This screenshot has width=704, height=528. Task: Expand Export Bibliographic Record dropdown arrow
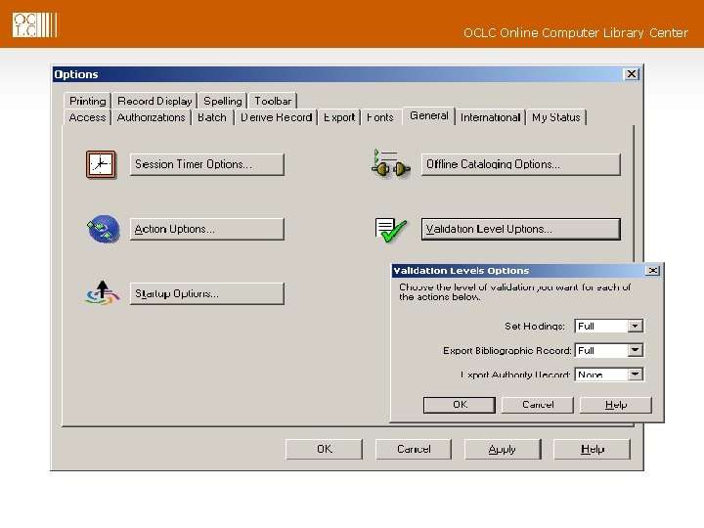[x=636, y=350]
